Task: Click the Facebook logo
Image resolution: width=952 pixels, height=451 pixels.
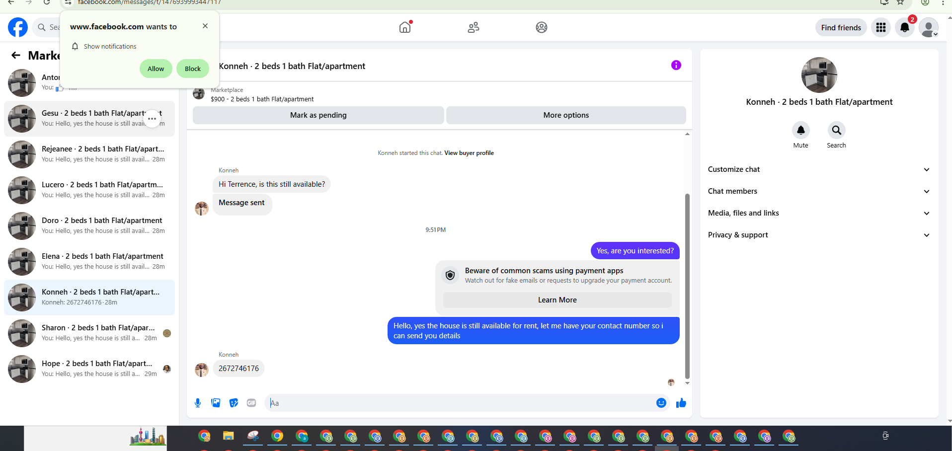Action: (18, 27)
